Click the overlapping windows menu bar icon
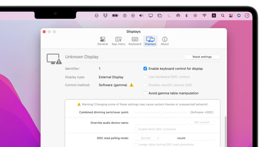Viewport: 268px width, 147px height. tap(160, 15)
